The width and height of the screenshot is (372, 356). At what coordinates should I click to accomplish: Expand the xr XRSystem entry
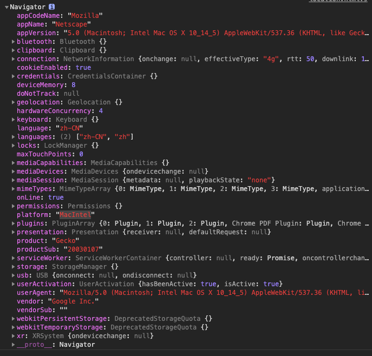(x=14, y=336)
